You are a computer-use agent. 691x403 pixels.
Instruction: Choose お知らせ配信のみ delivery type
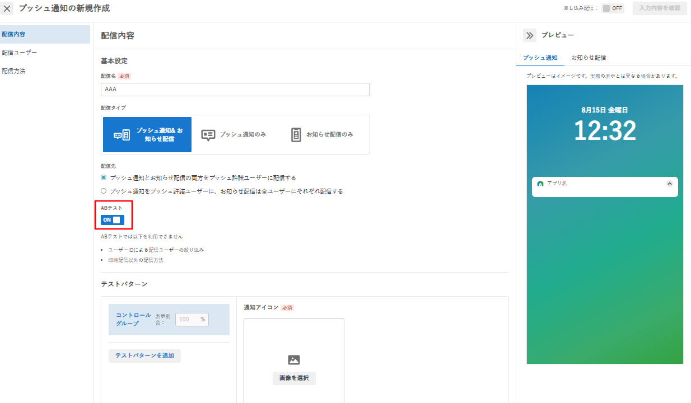(323, 134)
